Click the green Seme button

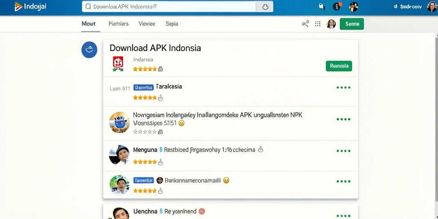tap(352, 24)
